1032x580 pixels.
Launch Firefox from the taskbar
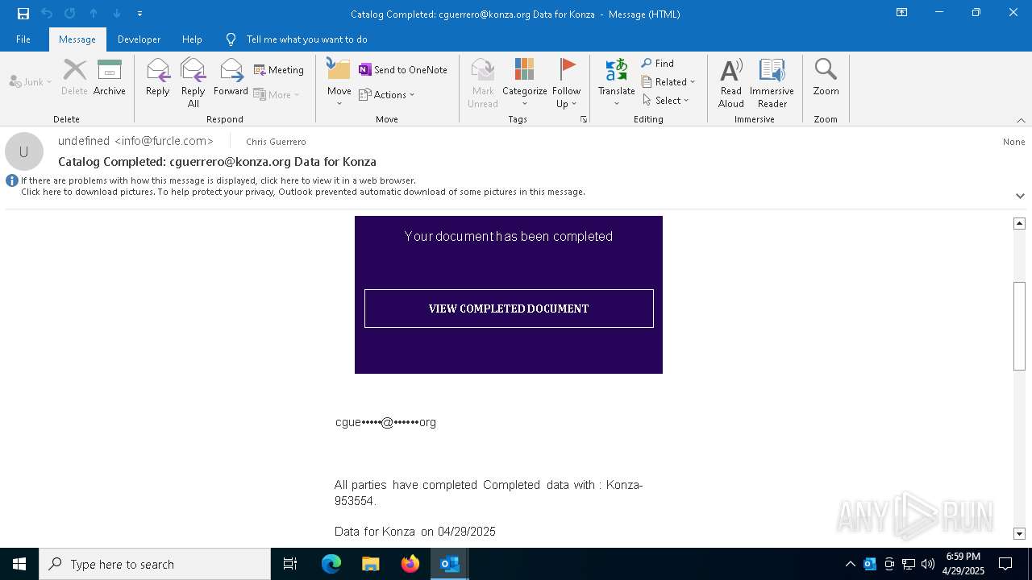click(x=410, y=564)
